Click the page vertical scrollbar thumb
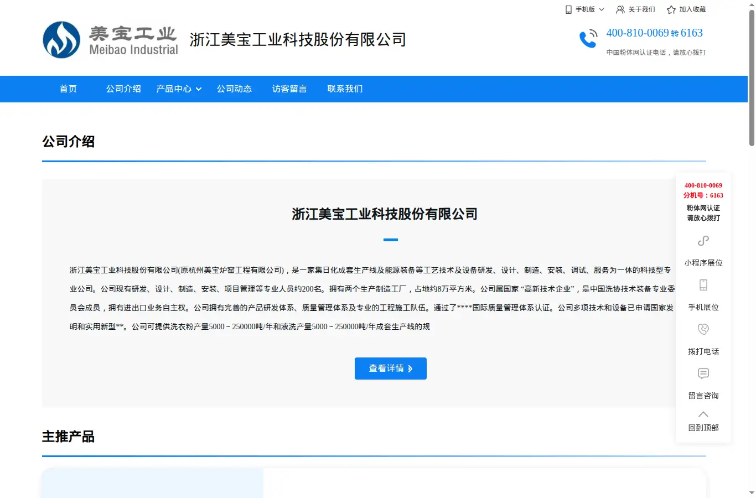756x498 pixels. pyautogui.click(x=752, y=77)
